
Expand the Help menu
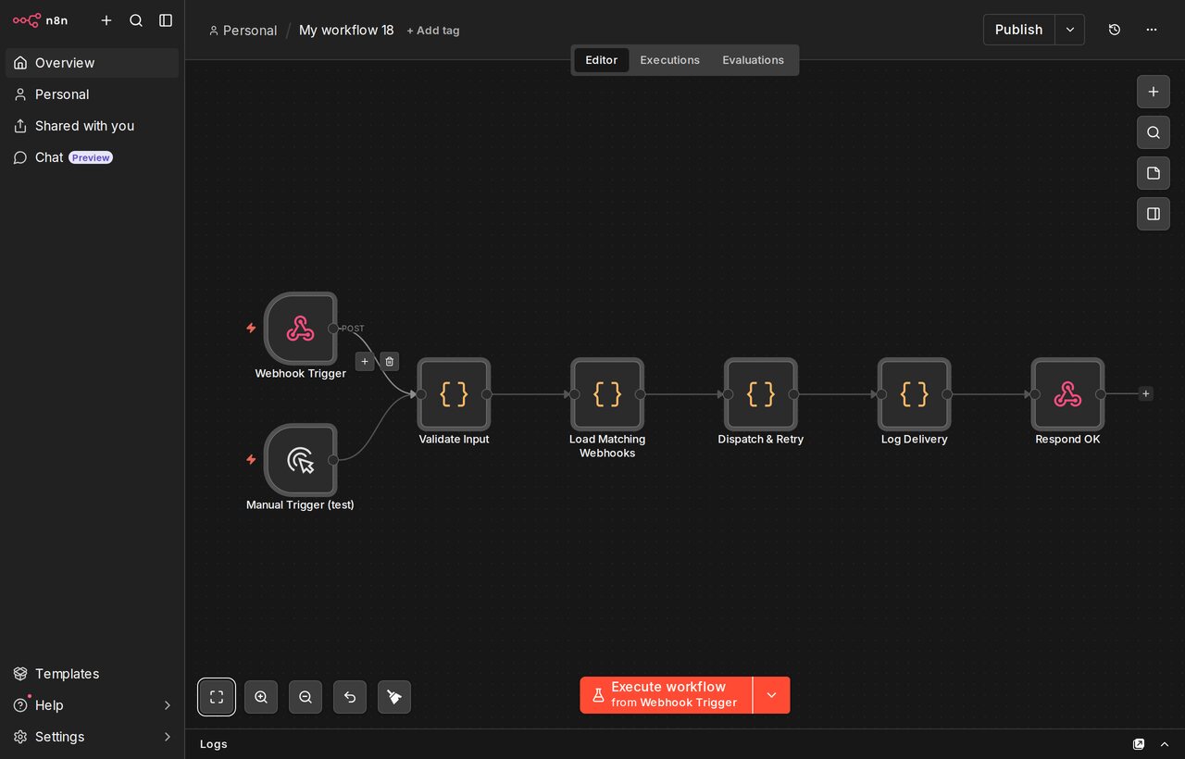pos(92,705)
